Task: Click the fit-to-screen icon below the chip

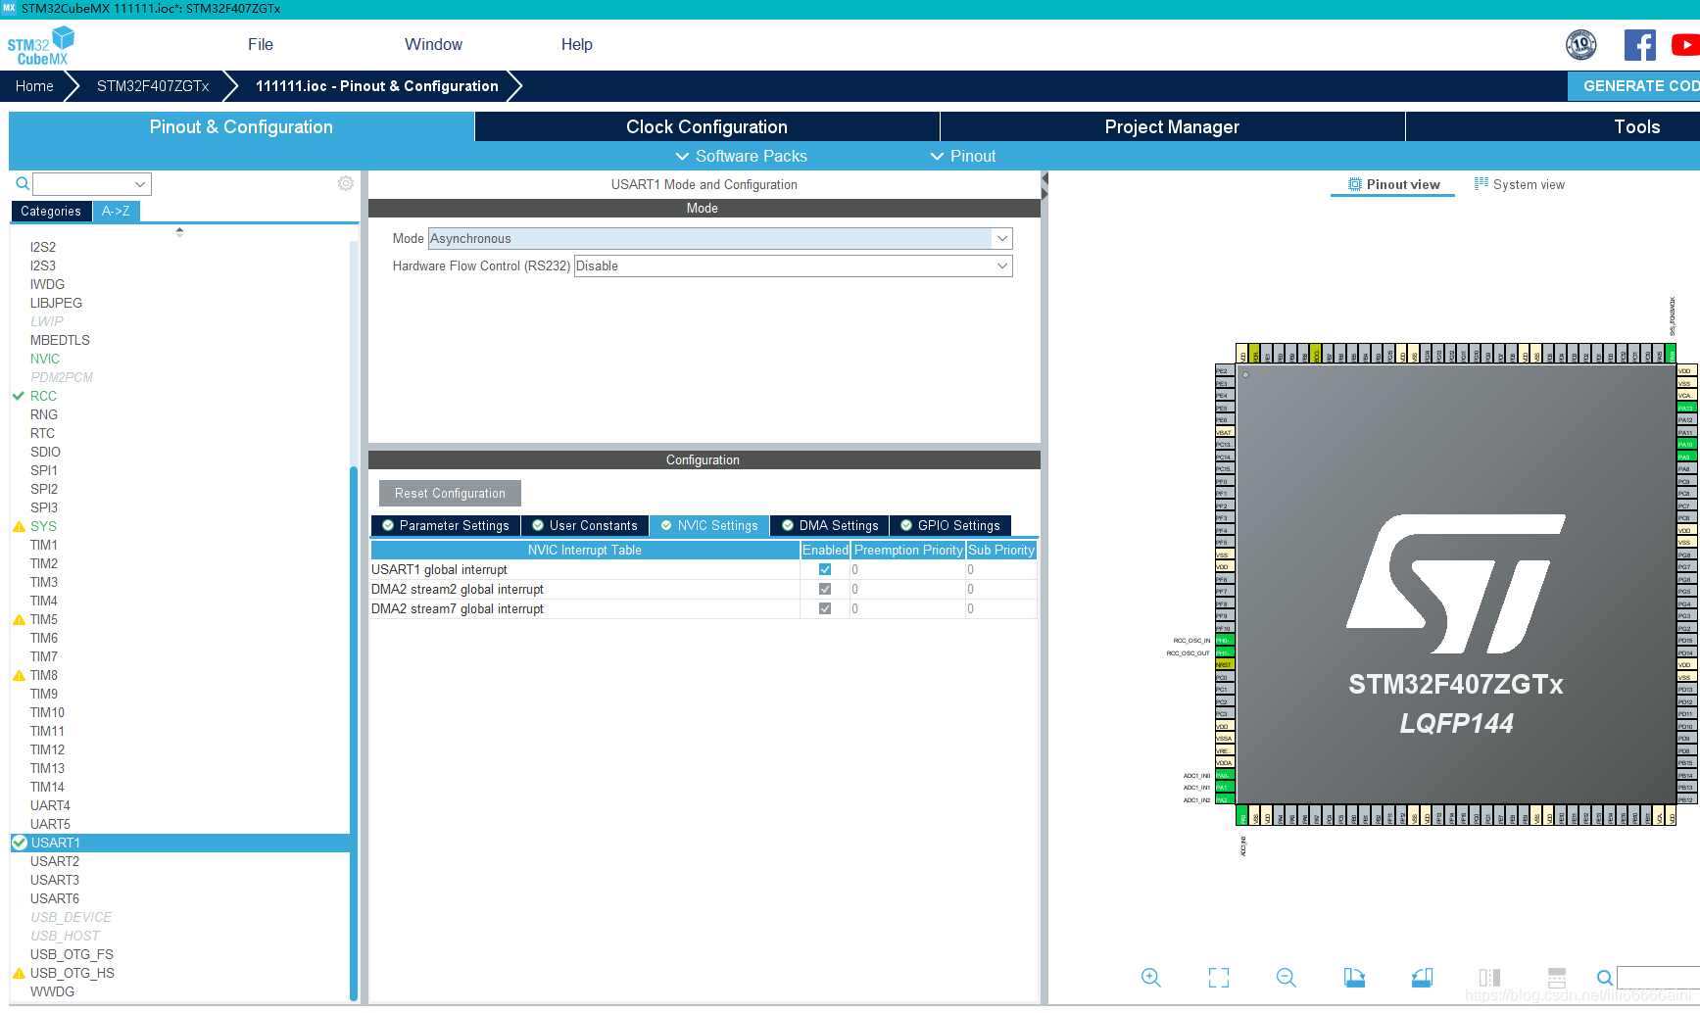Action: tap(1219, 978)
